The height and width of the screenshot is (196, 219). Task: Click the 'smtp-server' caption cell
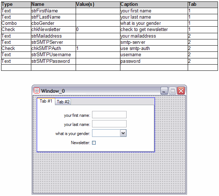click(154, 42)
